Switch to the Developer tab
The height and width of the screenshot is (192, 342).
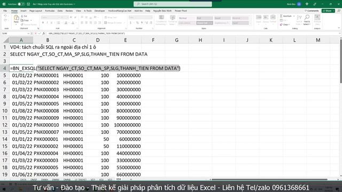click(x=100, y=11)
